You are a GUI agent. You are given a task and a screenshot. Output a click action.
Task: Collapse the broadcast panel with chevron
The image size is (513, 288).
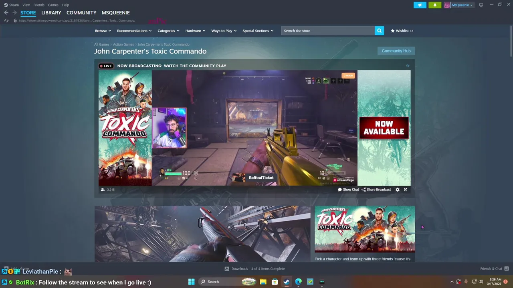(408, 66)
